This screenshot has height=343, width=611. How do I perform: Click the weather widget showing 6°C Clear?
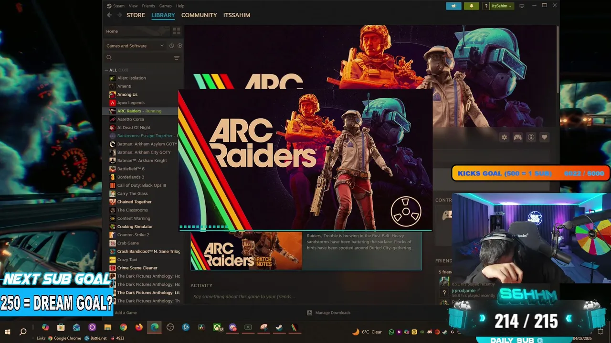[x=367, y=332]
